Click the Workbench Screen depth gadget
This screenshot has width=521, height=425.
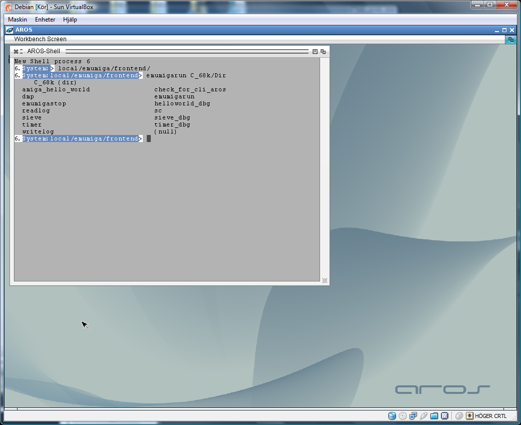coord(510,40)
